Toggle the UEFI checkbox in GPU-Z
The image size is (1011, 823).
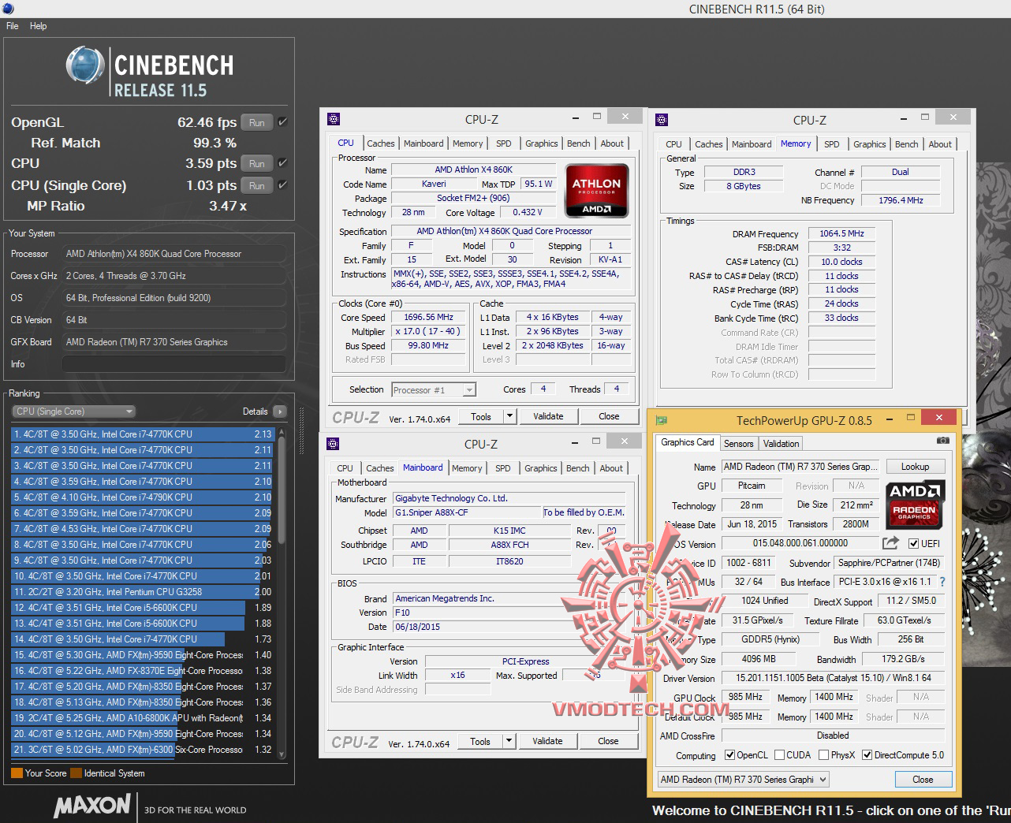coord(913,543)
